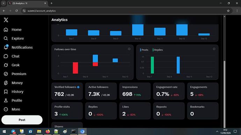
Task: Open Explore in the sidebar
Action: point(14,38)
